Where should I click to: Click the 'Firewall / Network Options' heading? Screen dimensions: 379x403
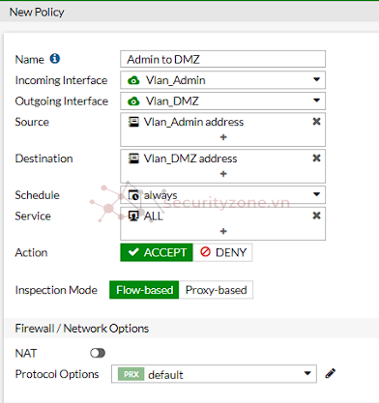point(82,329)
